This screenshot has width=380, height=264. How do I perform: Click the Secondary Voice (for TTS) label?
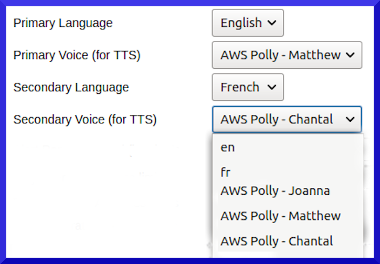pyautogui.click(x=85, y=120)
